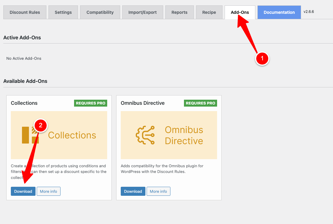Open the blue Documentation button

[279, 12]
